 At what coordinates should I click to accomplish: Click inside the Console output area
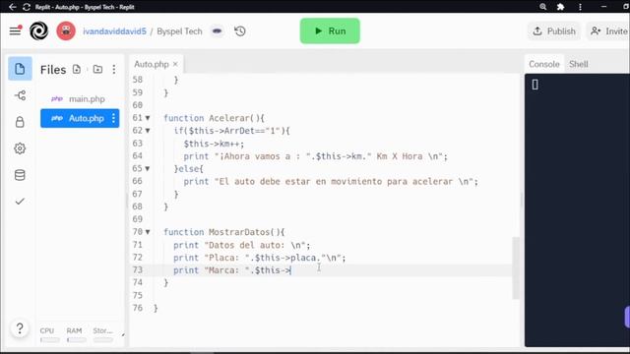click(x=577, y=210)
